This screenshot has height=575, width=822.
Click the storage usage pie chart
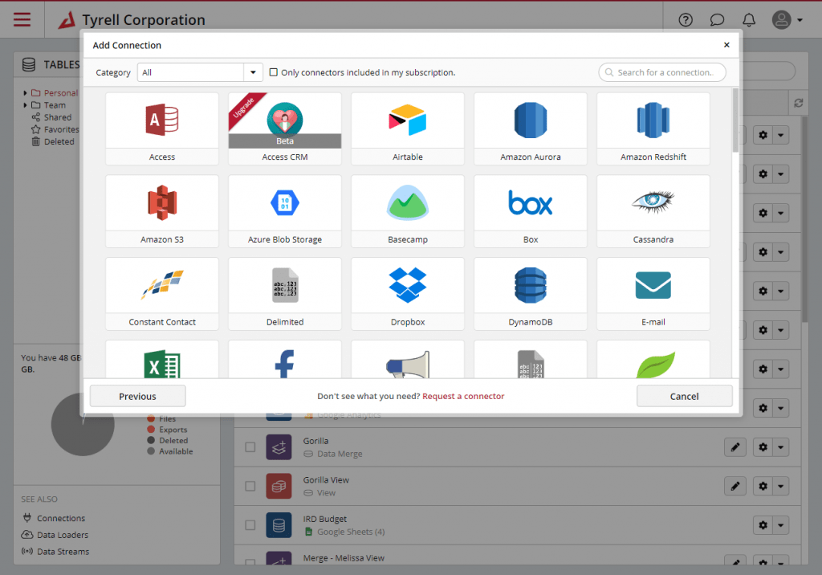point(83,424)
